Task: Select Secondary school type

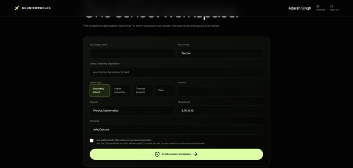Action: [x=100, y=90]
